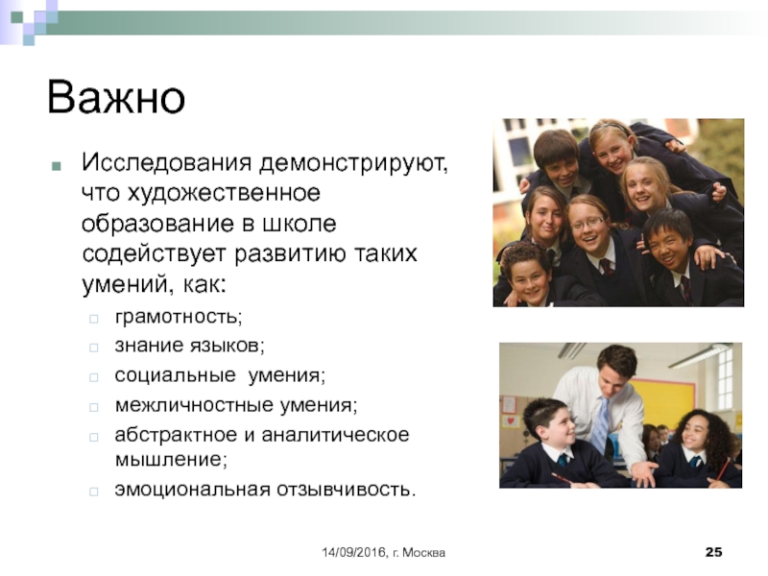
Task: Click the slide title "Важно"
Action: (116, 98)
